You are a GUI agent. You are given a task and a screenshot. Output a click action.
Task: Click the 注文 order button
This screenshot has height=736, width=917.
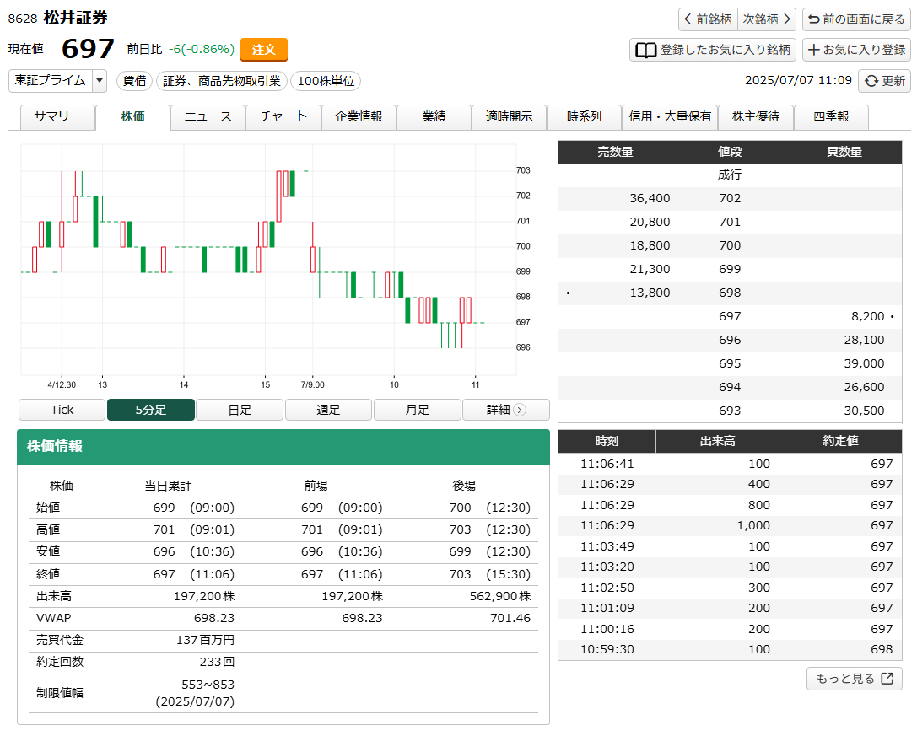tap(264, 50)
